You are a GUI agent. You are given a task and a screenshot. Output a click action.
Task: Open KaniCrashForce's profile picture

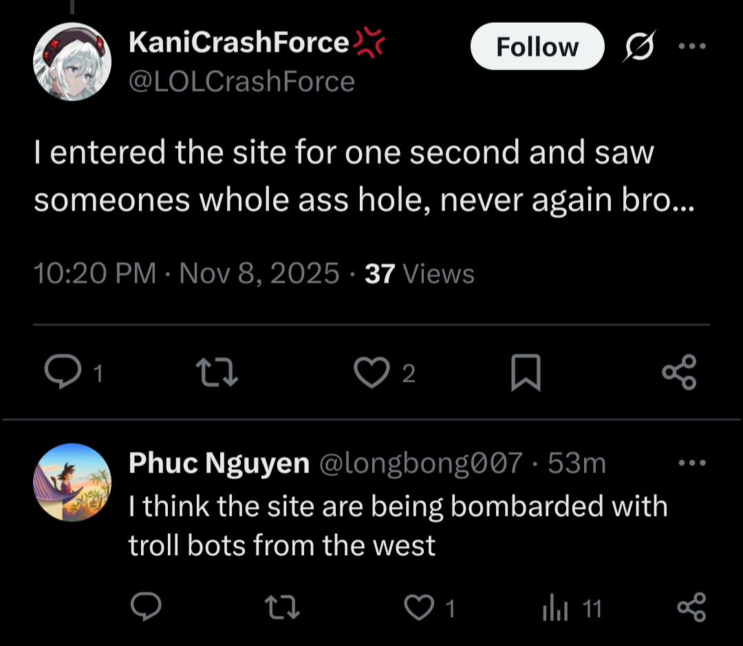click(72, 61)
